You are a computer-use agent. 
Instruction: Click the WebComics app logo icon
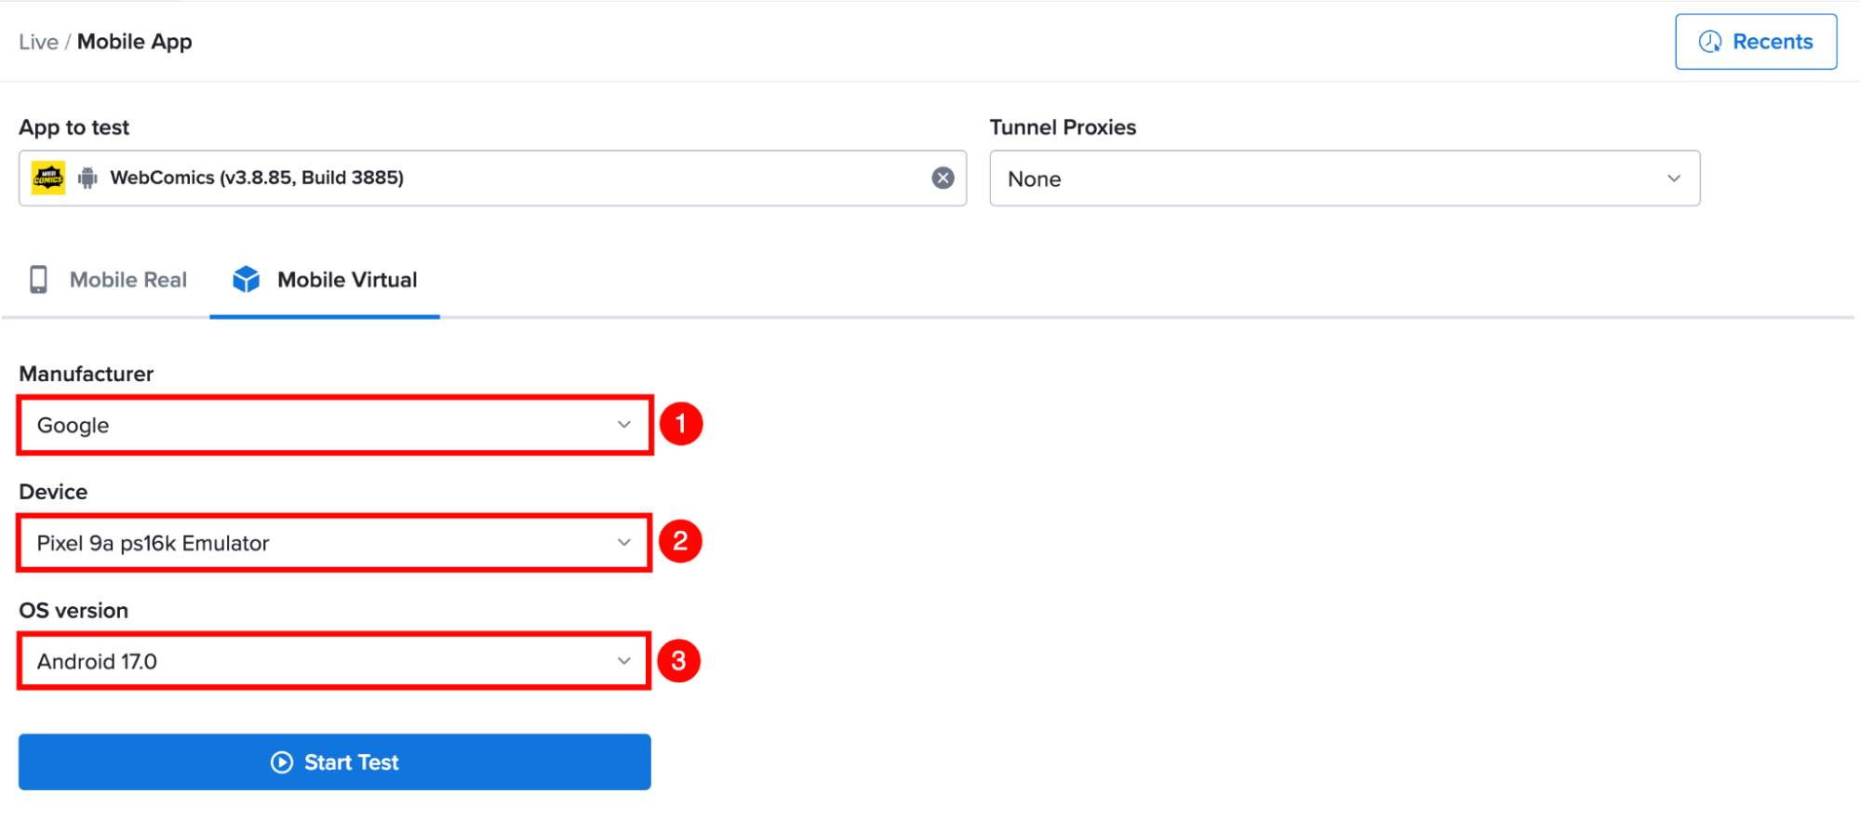tap(48, 178)
